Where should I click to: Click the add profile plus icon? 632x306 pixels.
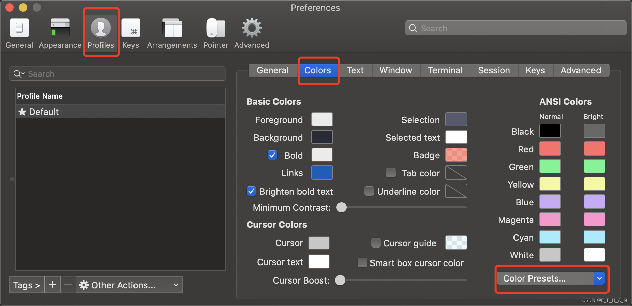tap(52, 285)
